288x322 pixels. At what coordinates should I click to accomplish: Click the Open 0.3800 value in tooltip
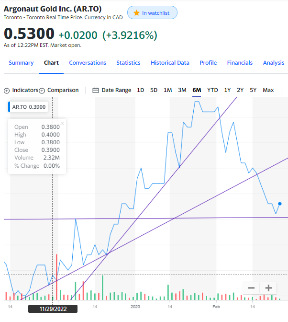point(50,127)
